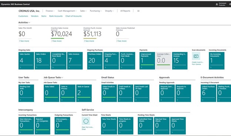This screenshot has height=136, width=231.
Task: Open the Vendors link
Action: tap(35, 16)
